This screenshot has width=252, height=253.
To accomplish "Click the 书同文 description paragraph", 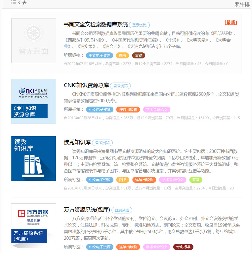I will (150, 40).
